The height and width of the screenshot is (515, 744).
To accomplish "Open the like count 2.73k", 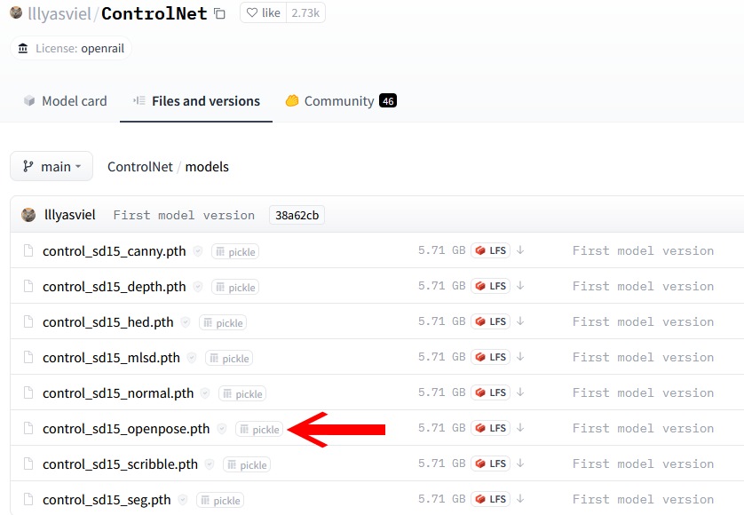I will (306, 13).
